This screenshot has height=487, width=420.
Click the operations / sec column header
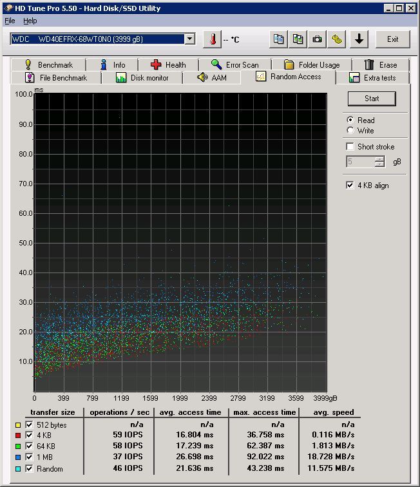pos(120,412)
